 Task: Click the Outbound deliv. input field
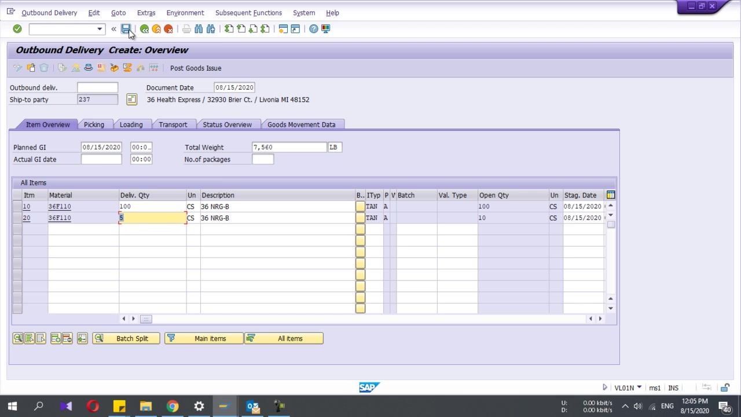[x=97, y=87]
